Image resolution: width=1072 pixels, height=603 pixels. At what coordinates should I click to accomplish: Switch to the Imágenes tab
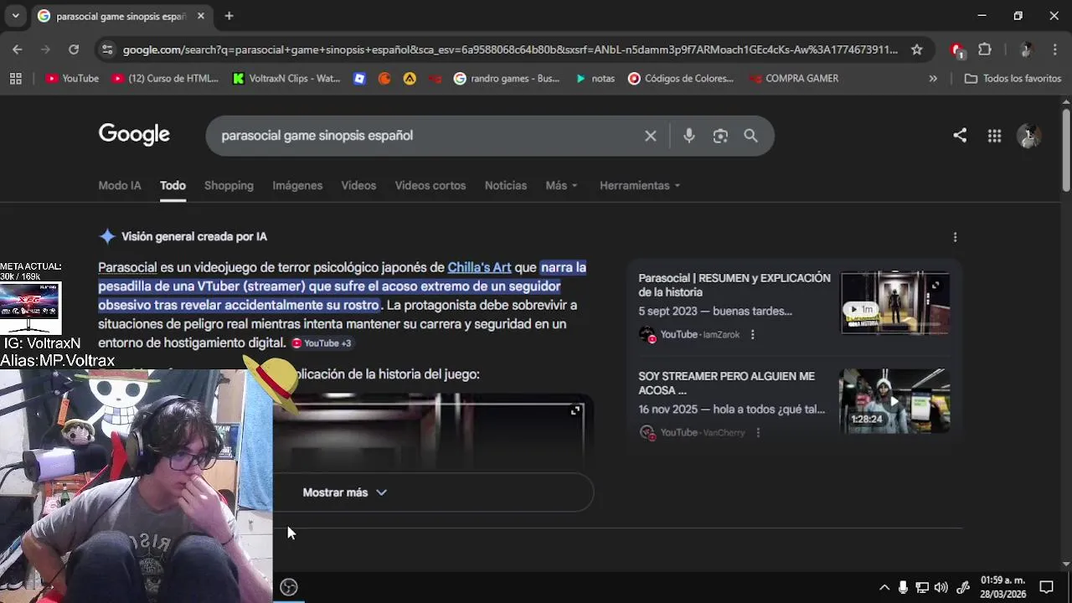297,186
